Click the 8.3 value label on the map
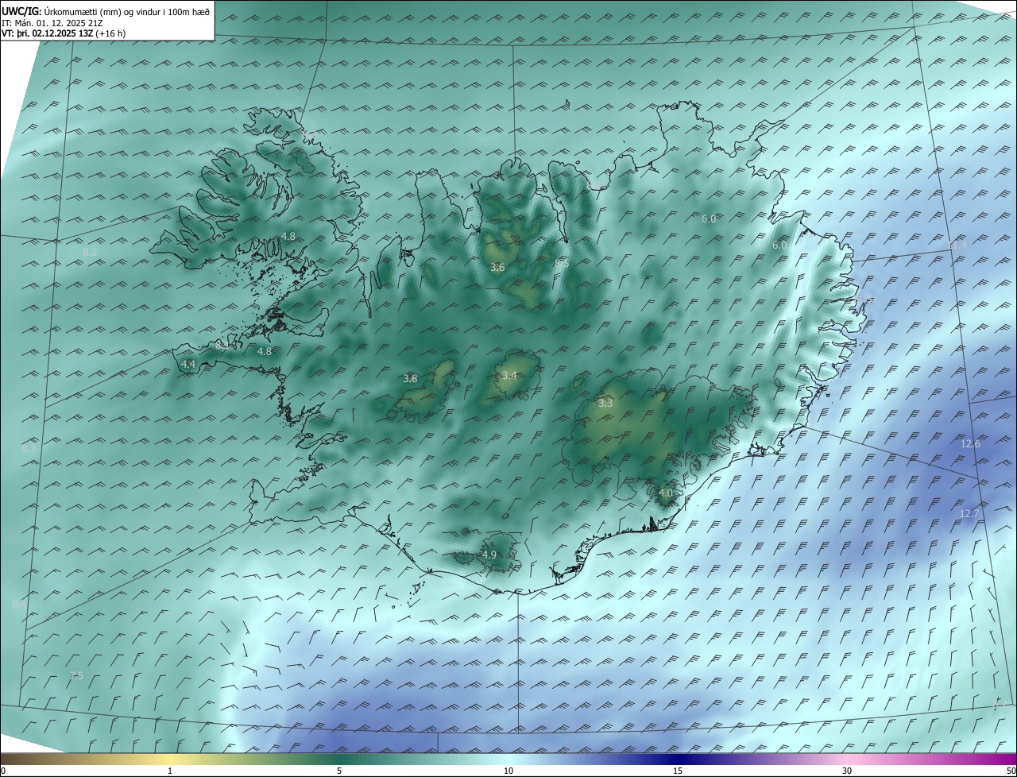This screenshot has height=777, width=1017. point(29,449)
